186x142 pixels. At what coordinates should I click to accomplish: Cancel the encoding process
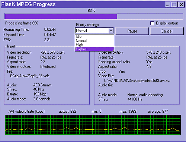tap(167, 31)
